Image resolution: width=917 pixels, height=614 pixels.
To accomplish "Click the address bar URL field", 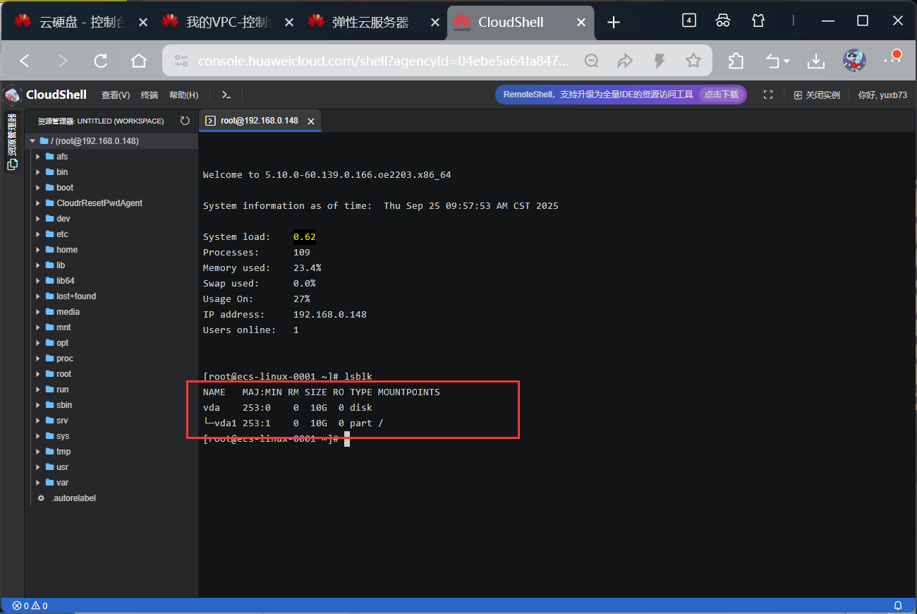I will click(x=383, y=61).
